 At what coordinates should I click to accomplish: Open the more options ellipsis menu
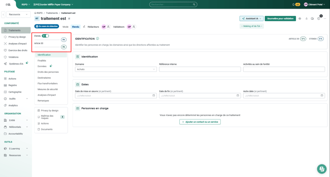click(325, 19)
